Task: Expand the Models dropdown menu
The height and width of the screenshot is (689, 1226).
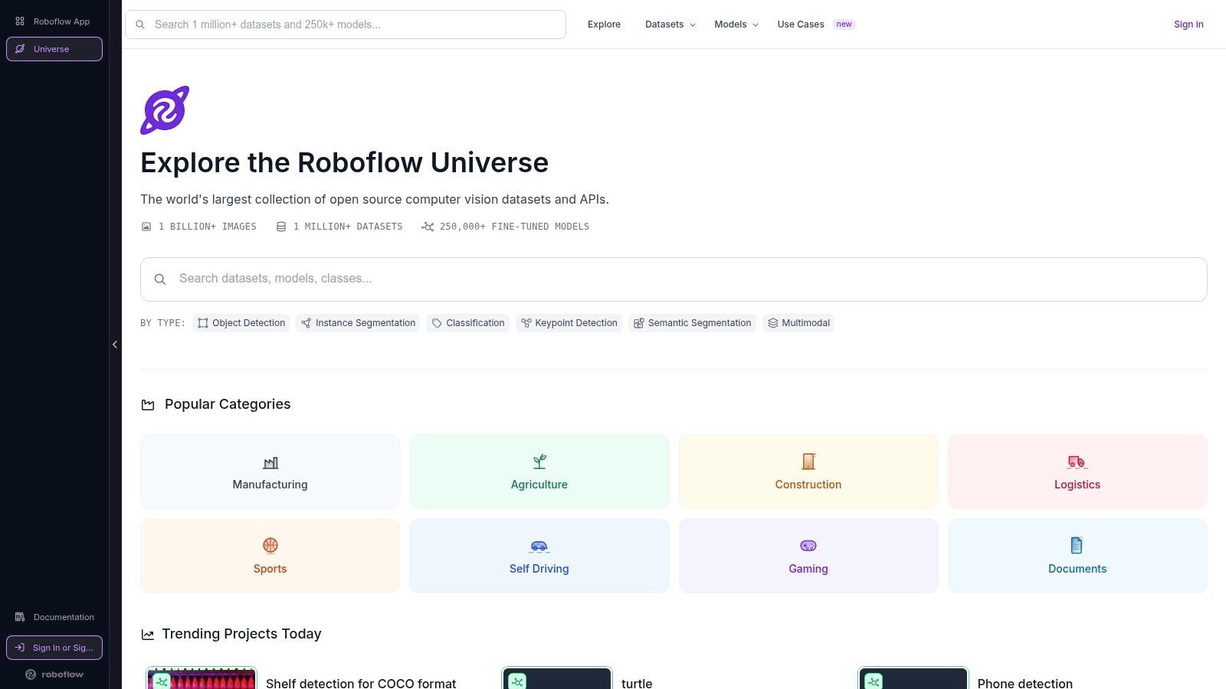Action: coord(736,24)
